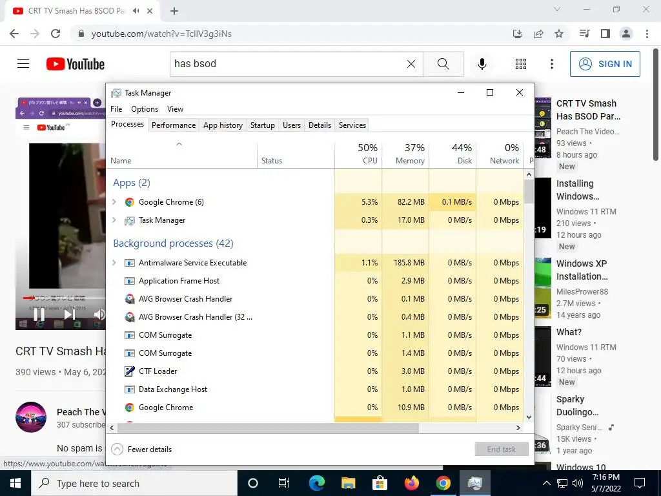Sort by the Memory column header

[x=406, y=154]
